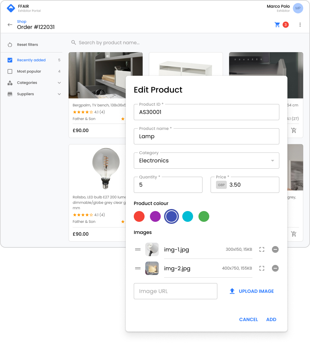Viewport: 310px width, 344px height.
Task: Select the green product colour
Action: [x=204, y=216]
